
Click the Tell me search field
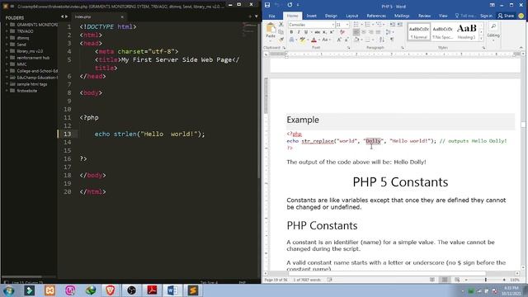[x=465, y=16]
